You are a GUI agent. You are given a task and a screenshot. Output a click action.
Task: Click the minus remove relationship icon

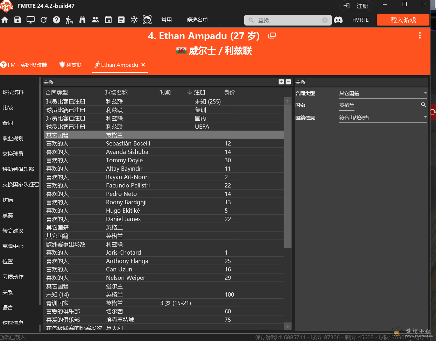pyautogui.click(x=288, y=82)
